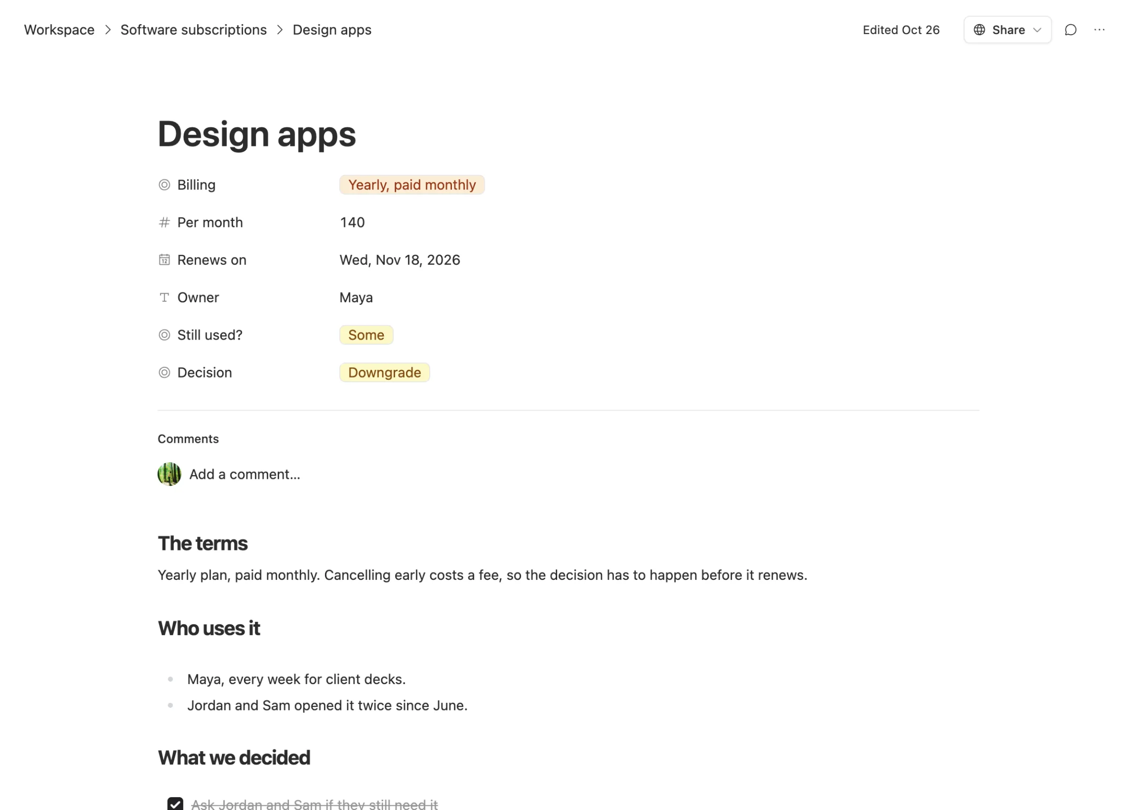Image resolution: width=1137 pixels, height=810 pixels.
Task: Click Ask Jordan and Sam strikethrough text
Action: pyautogui.click(x=314, y=804)
